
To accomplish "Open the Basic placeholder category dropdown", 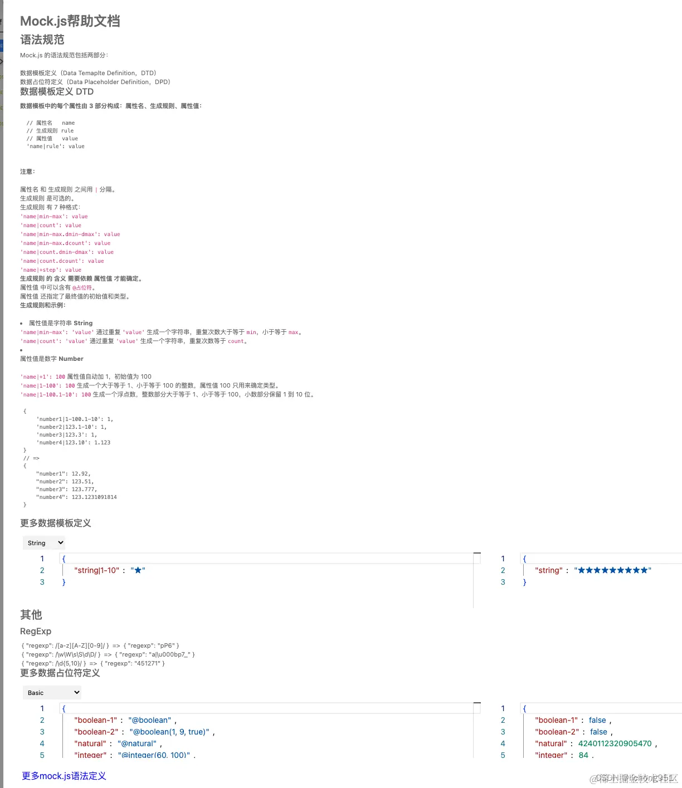I will tap(51, 692).
